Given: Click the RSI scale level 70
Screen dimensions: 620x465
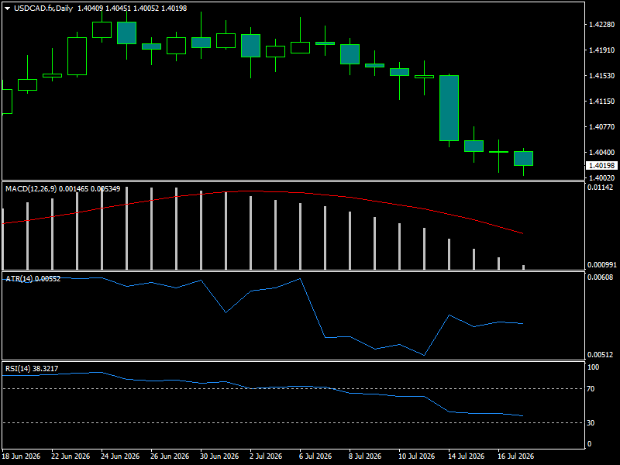Looking at the screenshot, I should 591,389.
